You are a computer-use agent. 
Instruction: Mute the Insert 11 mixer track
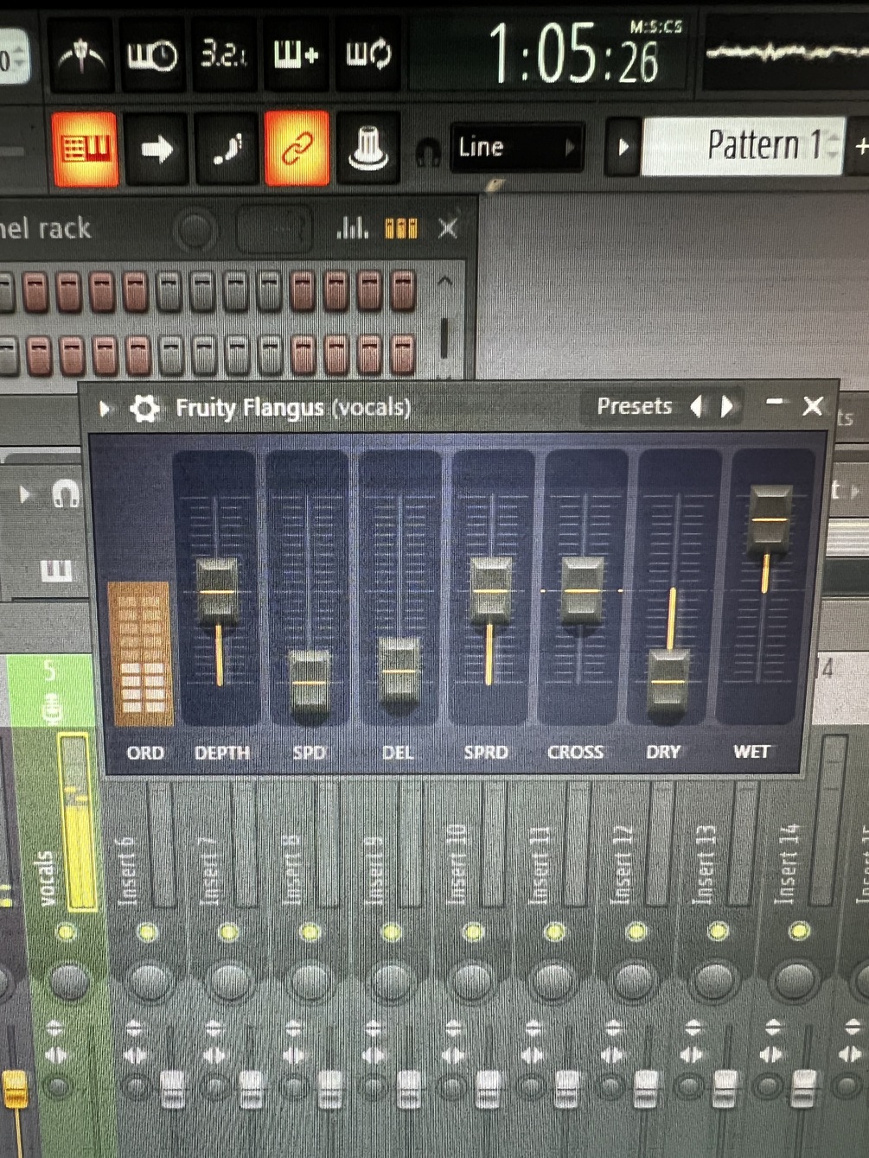coord(555,932)
